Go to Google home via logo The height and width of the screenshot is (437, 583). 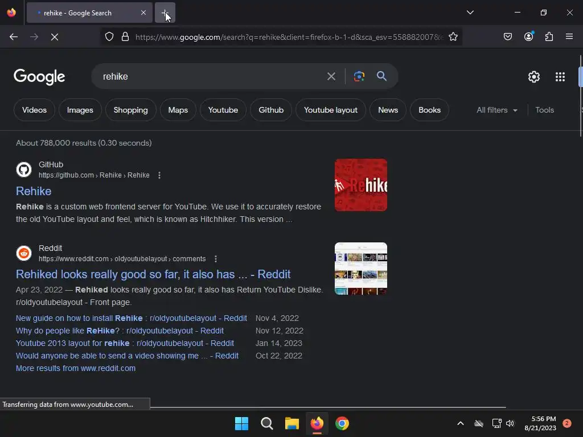[39, 77]
